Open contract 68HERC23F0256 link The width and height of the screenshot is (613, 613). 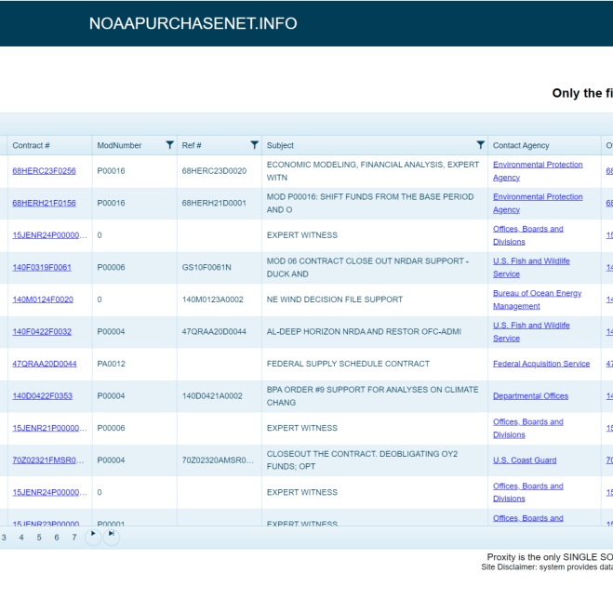pyautogui.click(x=44, y=171)
